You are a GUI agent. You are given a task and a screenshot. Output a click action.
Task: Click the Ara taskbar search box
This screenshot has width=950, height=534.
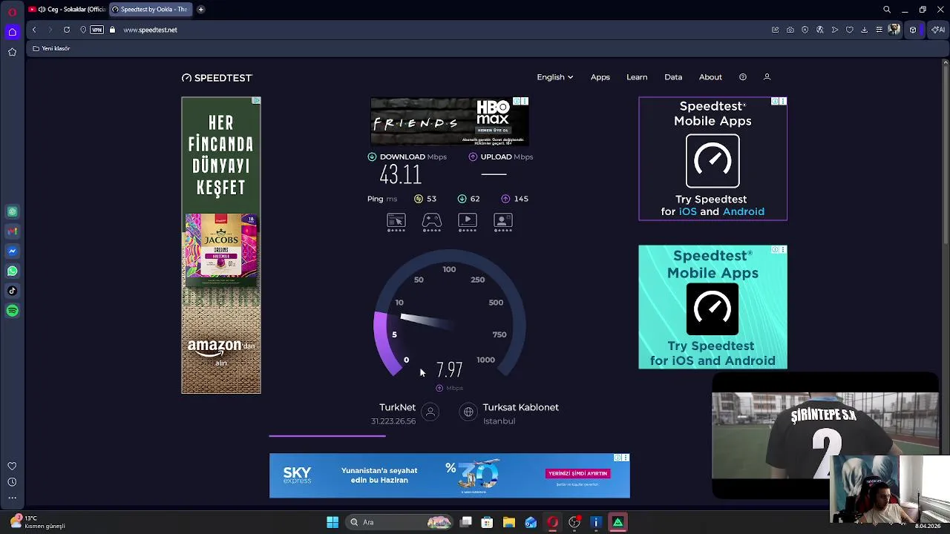(401, 522)
